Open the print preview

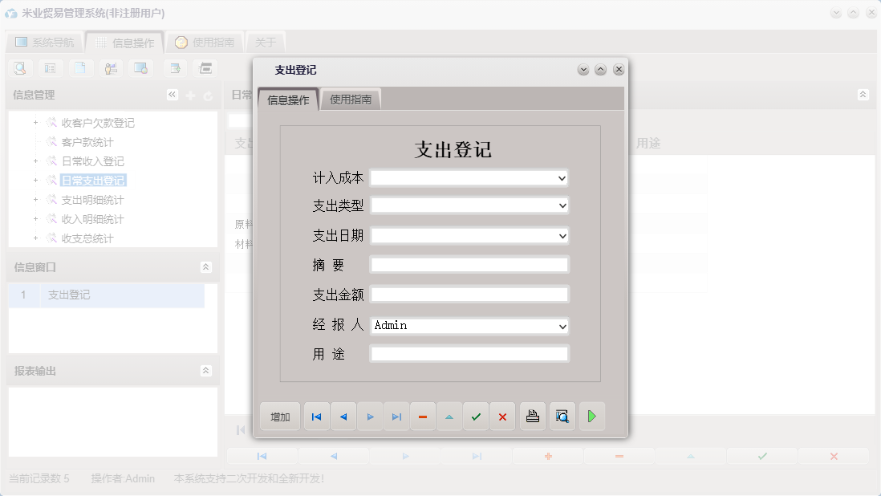[562, 416]
